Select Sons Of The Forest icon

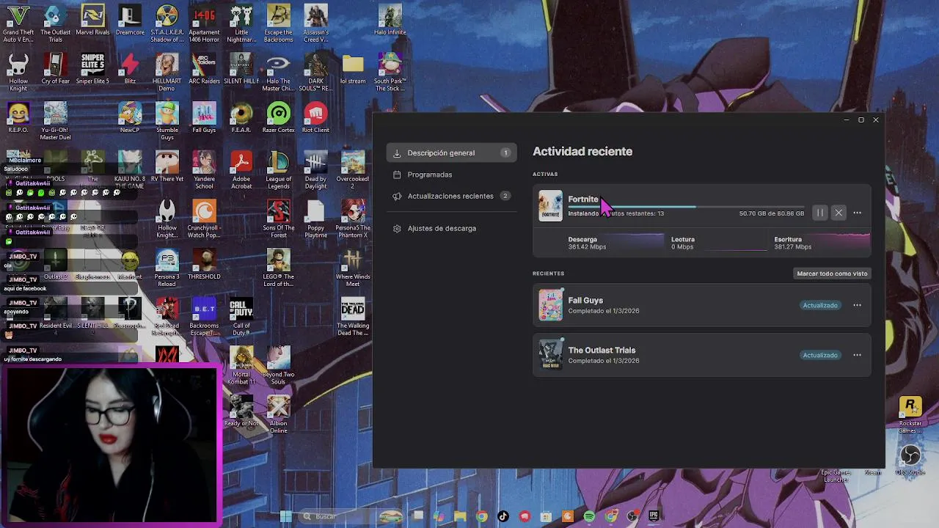(x=278, y=219)
